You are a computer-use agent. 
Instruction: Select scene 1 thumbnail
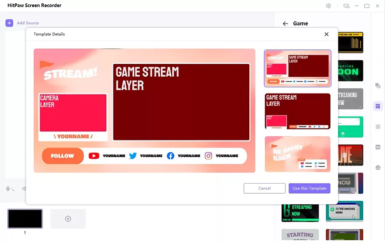click(x=25, y=219)
